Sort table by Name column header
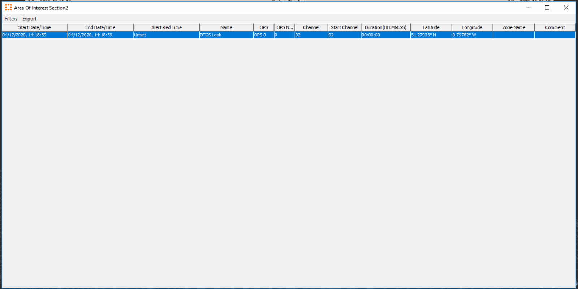Image resolution: width=578 pixels, height=289 pixels. tap(227, 27)
